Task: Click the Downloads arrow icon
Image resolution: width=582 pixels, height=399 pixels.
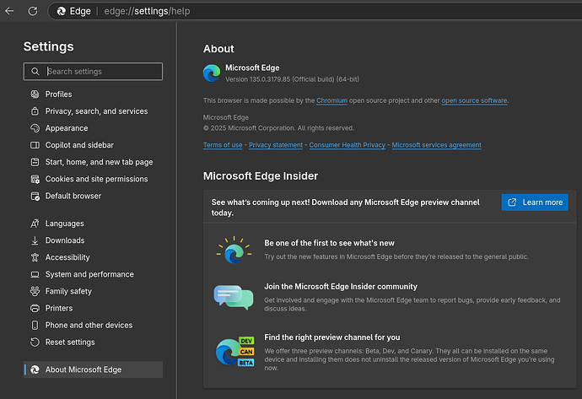Action: click(35, 240)
